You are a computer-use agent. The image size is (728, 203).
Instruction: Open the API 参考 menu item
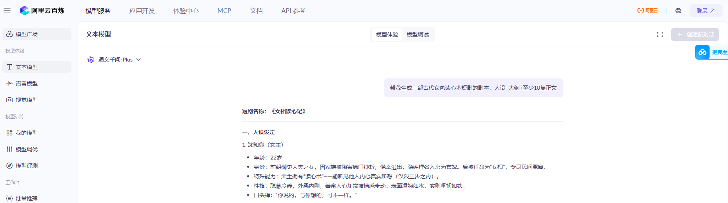[x=293, y=11]
